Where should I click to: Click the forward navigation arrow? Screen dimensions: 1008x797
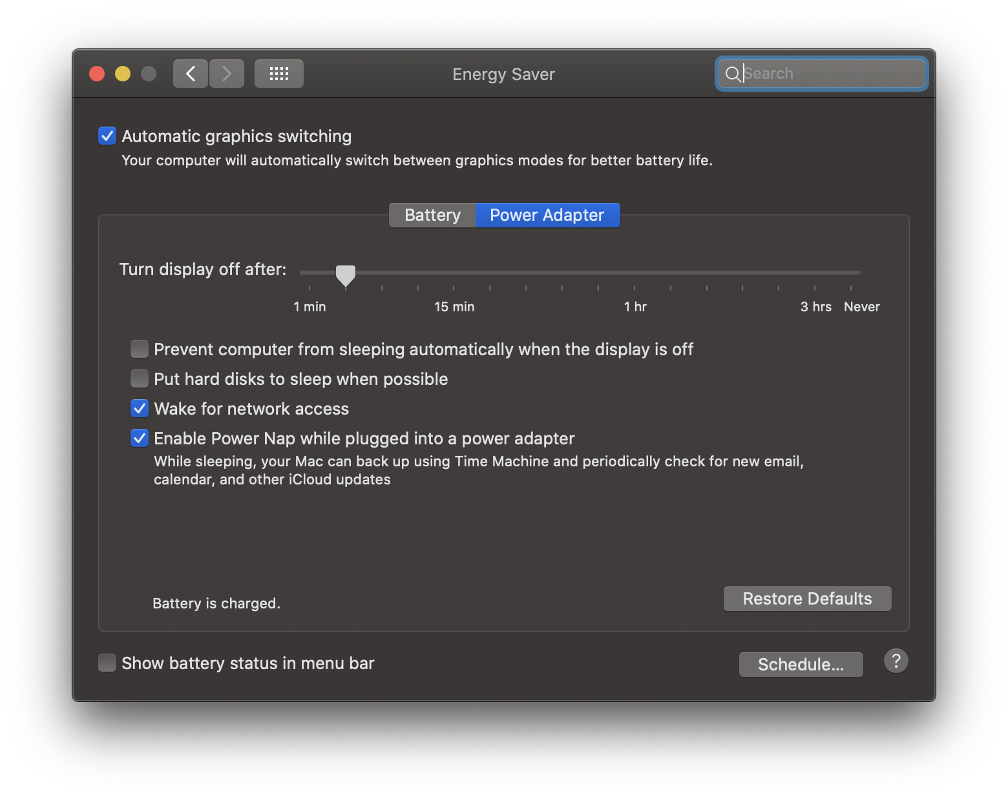226,73
